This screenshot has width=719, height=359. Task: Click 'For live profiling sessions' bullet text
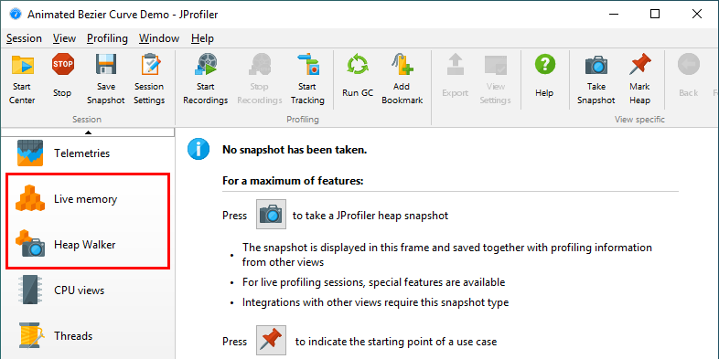(x=374, y=282)
